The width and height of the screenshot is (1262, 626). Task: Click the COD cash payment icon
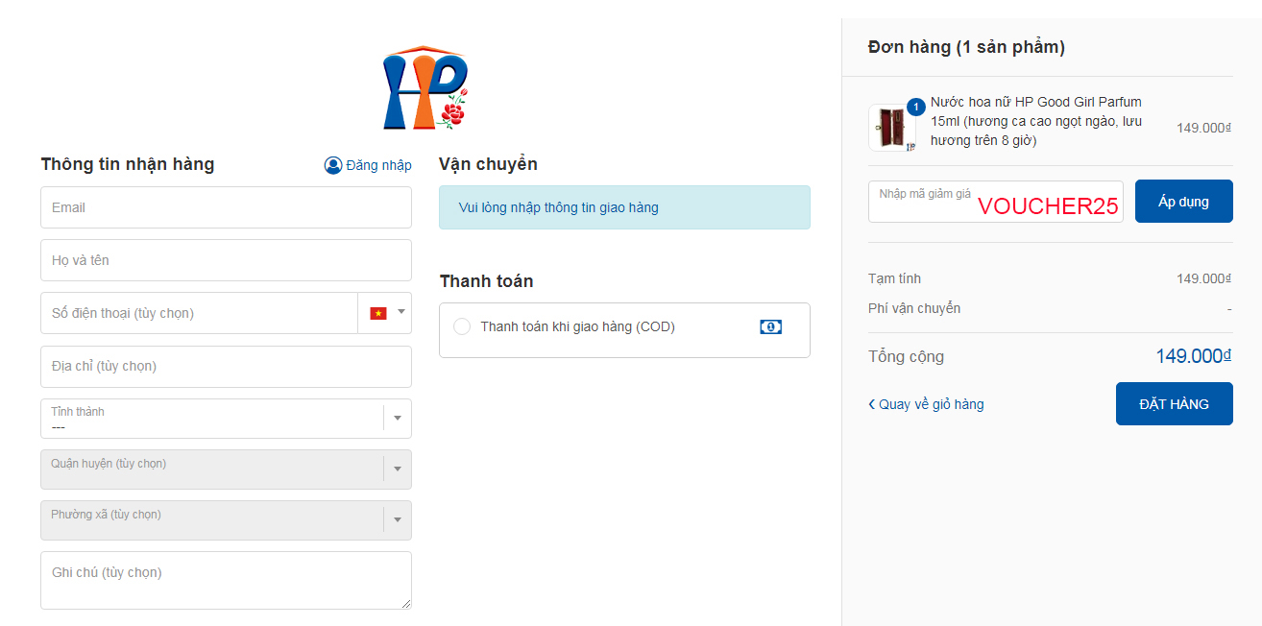click(770, 326)
